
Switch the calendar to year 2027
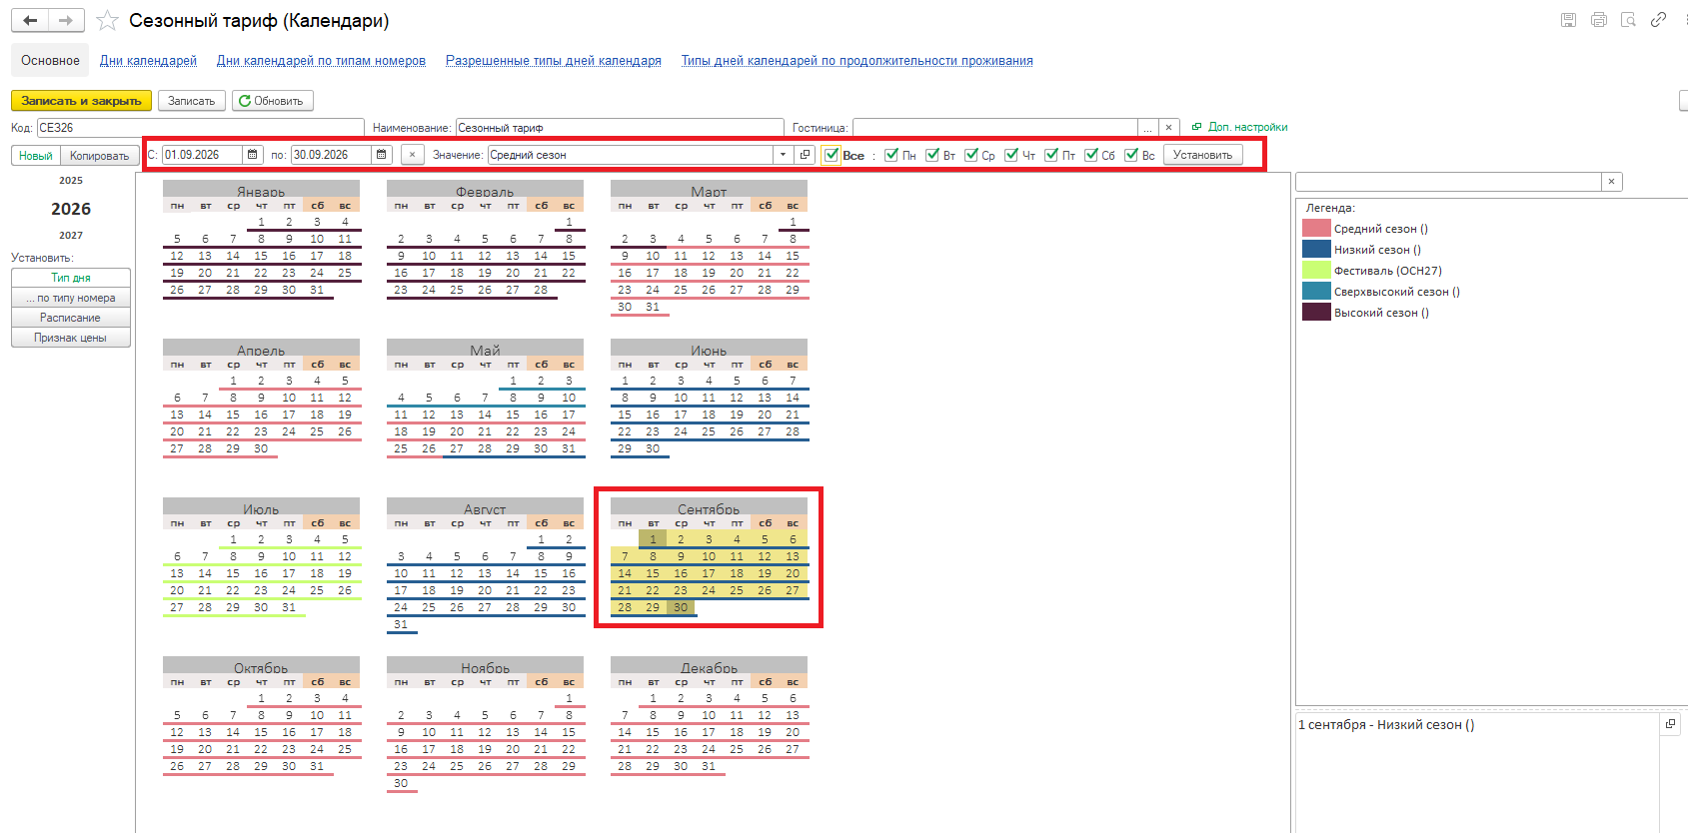pos(71,236)
